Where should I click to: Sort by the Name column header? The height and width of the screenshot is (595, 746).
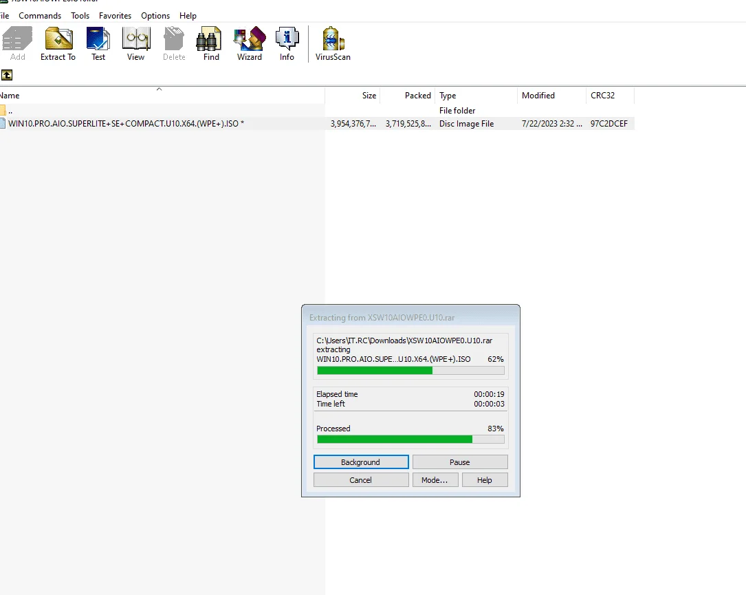pyautogui.click(x=162, y=95)
